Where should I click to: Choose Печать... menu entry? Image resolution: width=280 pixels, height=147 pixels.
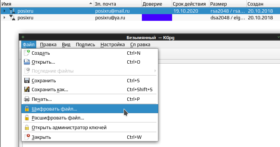click(x=90, y=99)
